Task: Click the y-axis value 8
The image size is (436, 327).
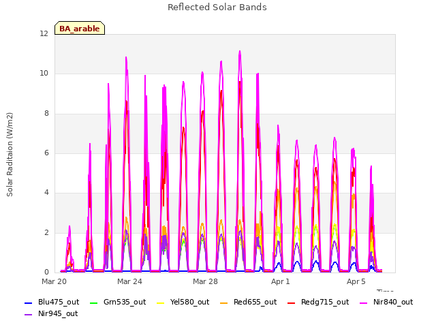Action: click(46, 113)
